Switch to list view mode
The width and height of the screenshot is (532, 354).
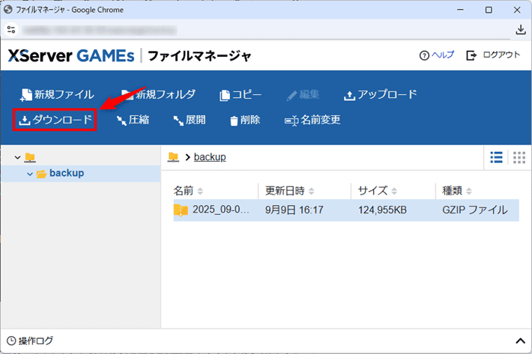point(496,157)
